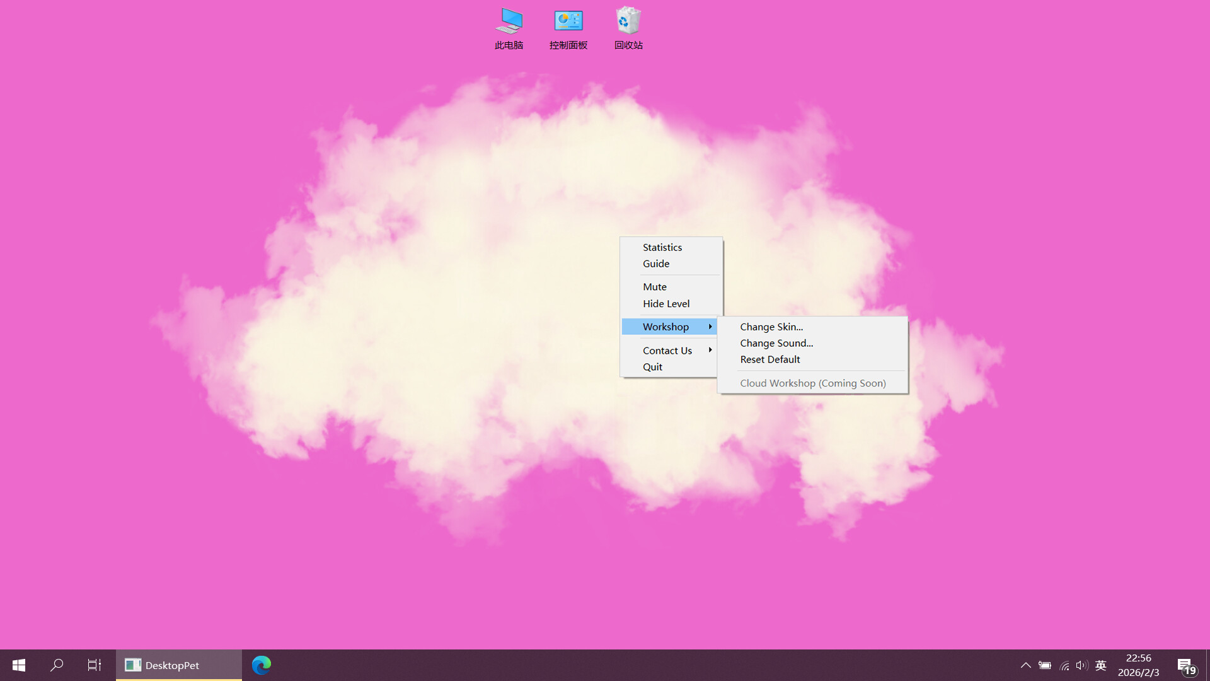Show hidden tray icons with the up arrow
This screenshot has width=1210, height=681.
(1025, 665)
